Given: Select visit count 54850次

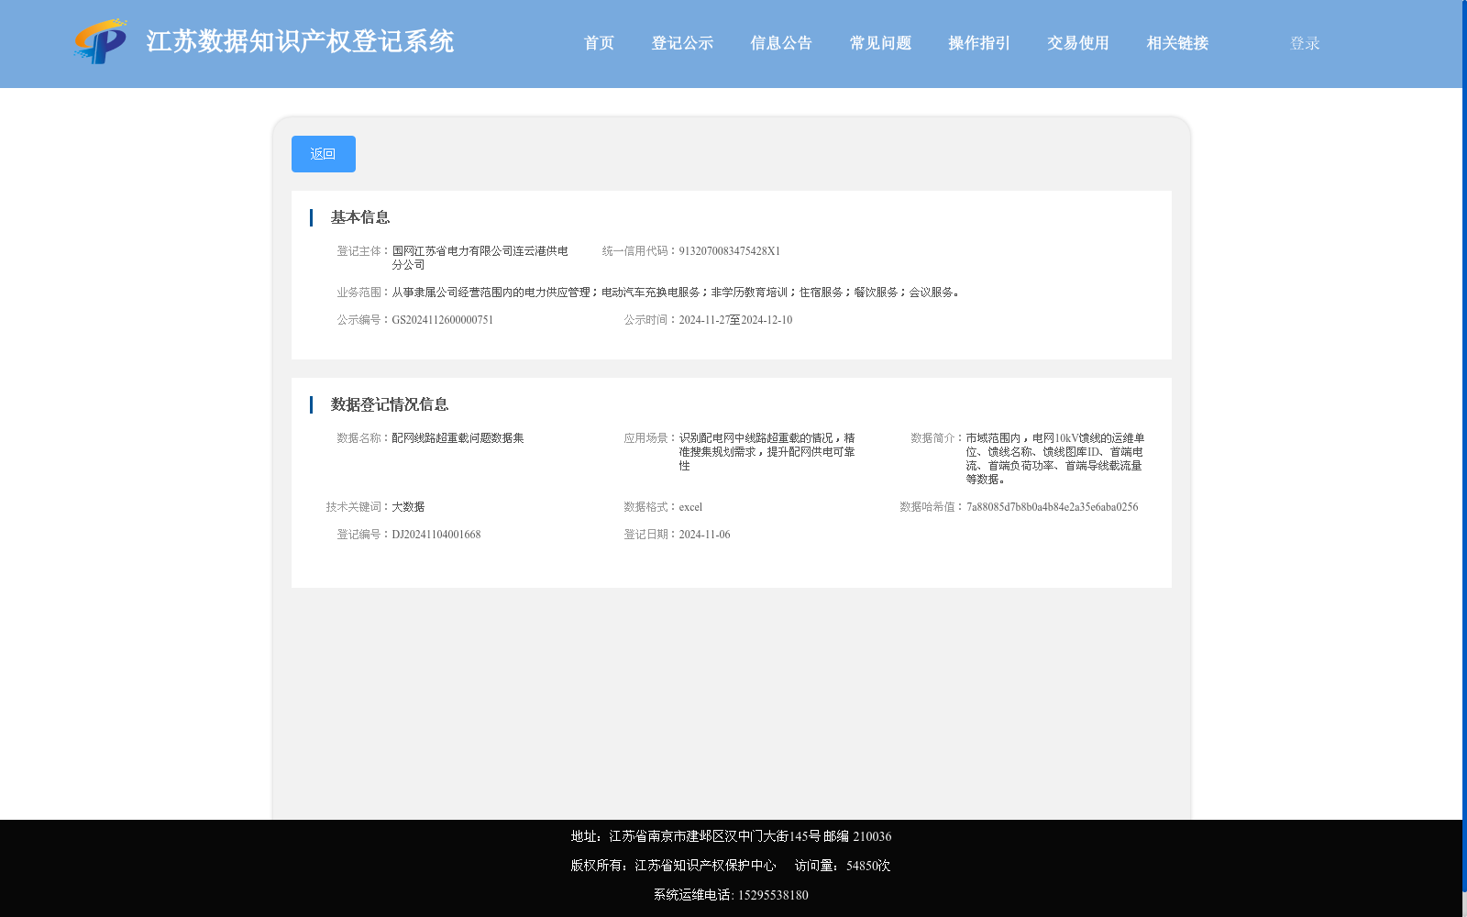Looking at the screenshot, I should point(868,866).
